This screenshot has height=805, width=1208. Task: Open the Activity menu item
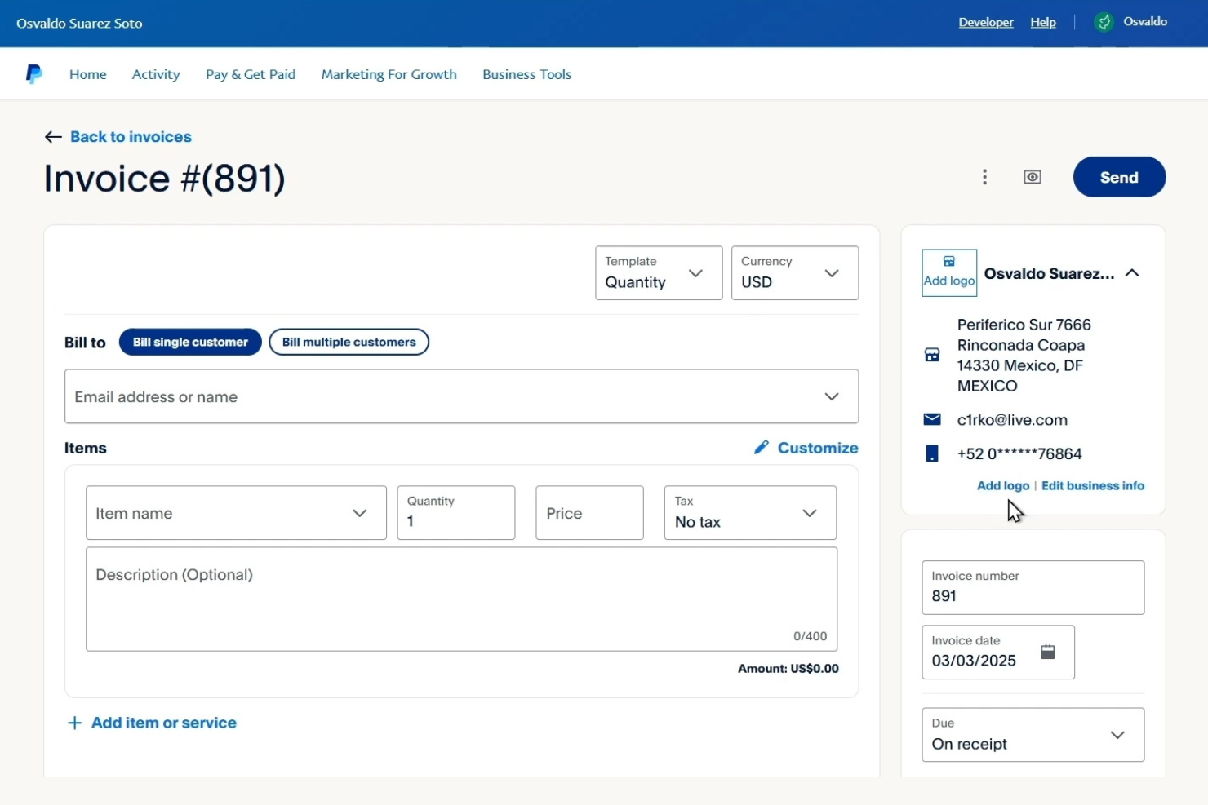click(156, 73)
